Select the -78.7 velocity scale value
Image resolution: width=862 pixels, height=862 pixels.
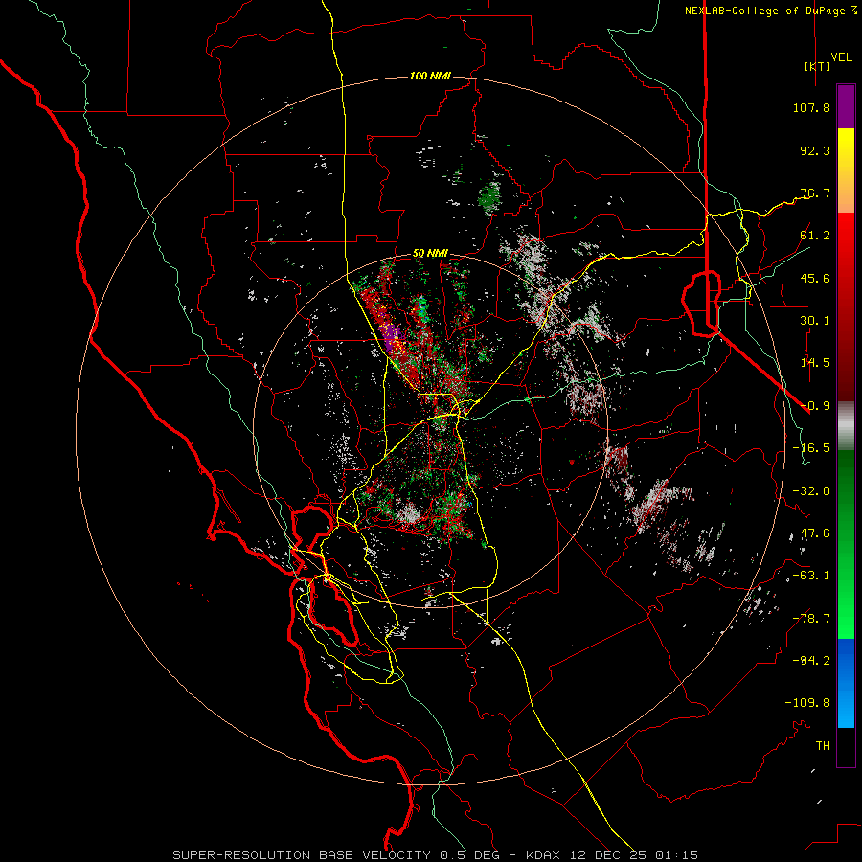[811, 619]
